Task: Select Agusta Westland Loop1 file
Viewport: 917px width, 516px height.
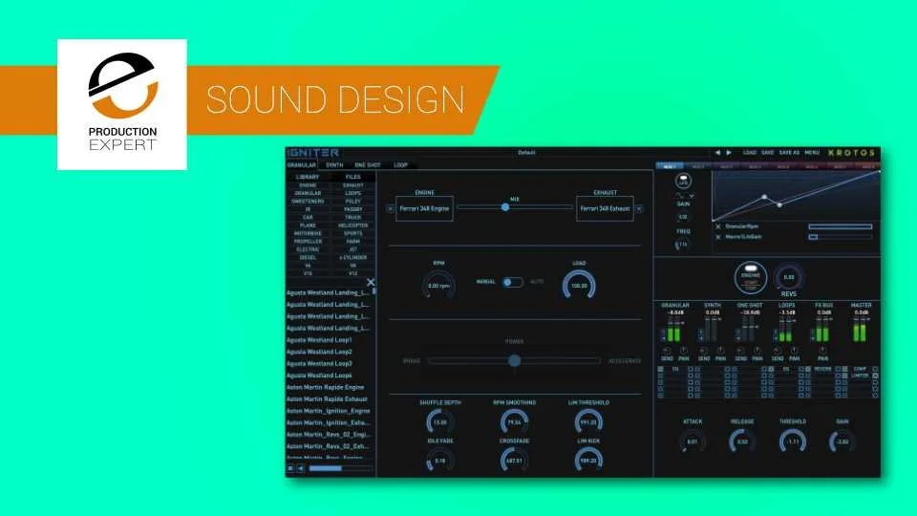Action: [319, 340]
